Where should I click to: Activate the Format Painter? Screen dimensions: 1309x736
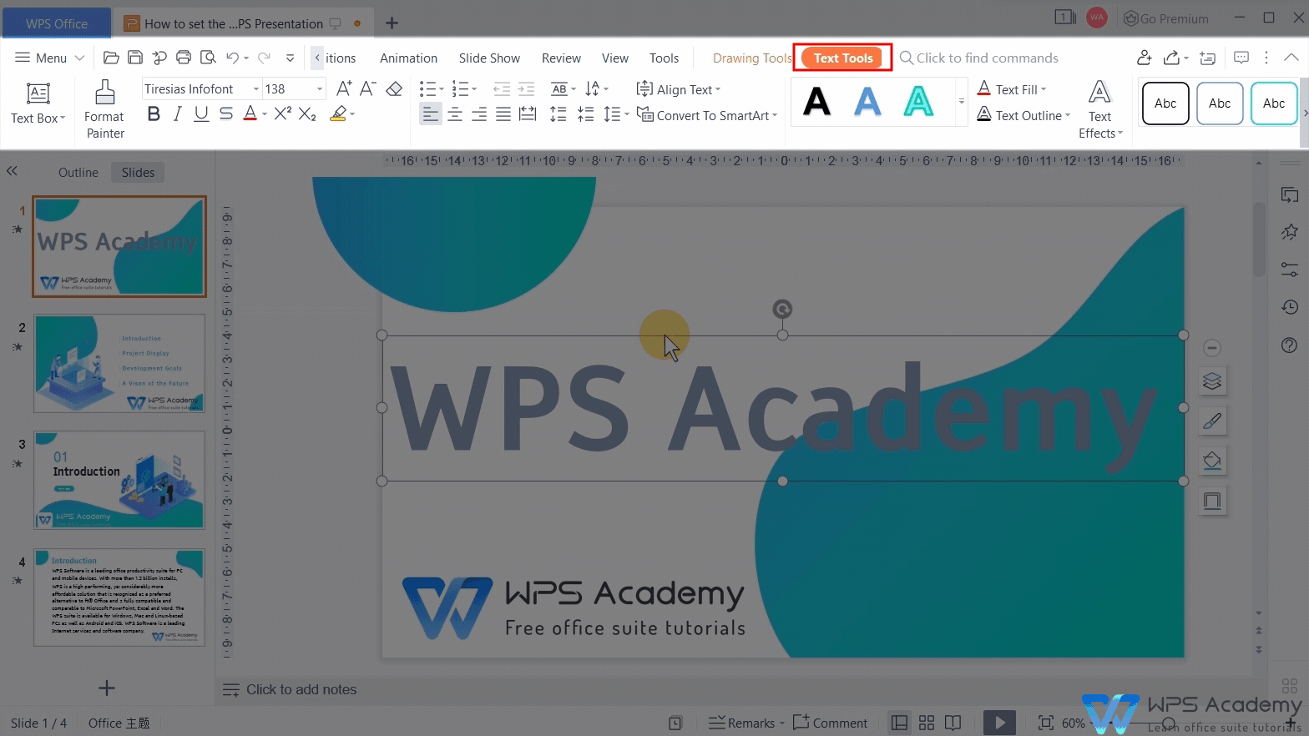point(104,109)
